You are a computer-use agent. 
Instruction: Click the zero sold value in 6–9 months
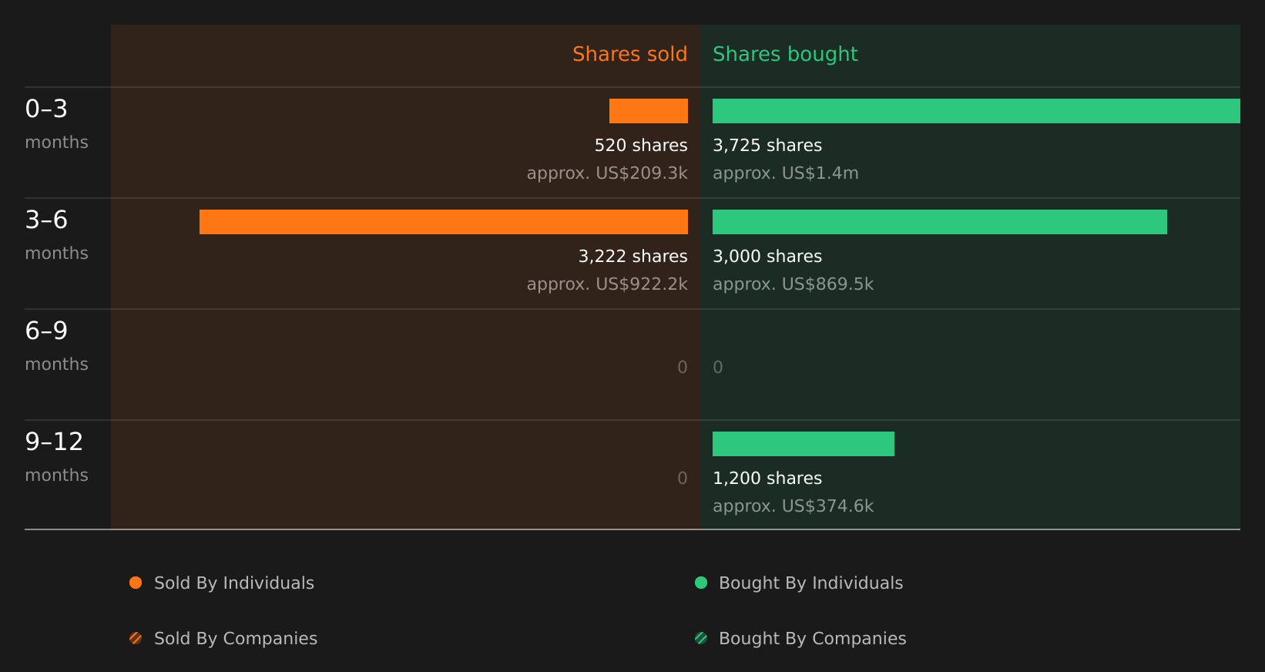[683, 368]
